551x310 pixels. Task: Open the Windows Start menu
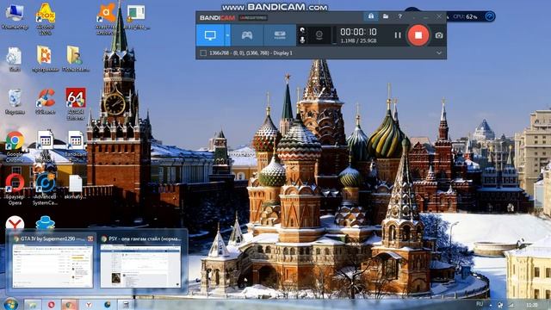click(11, 304)
